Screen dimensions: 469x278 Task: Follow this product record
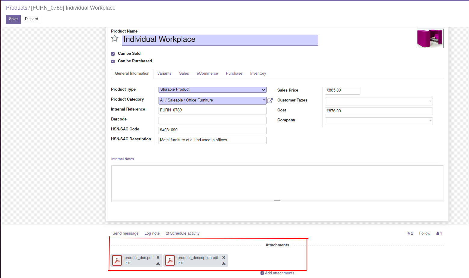point(424,233)
